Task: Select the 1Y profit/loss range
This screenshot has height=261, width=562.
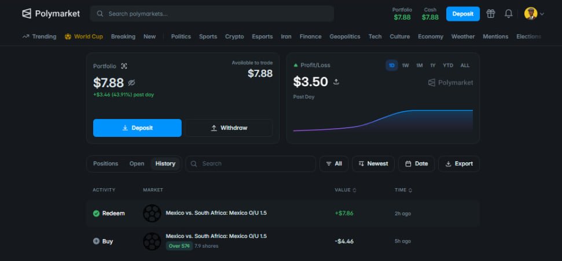Action: (x=433, y=65)
